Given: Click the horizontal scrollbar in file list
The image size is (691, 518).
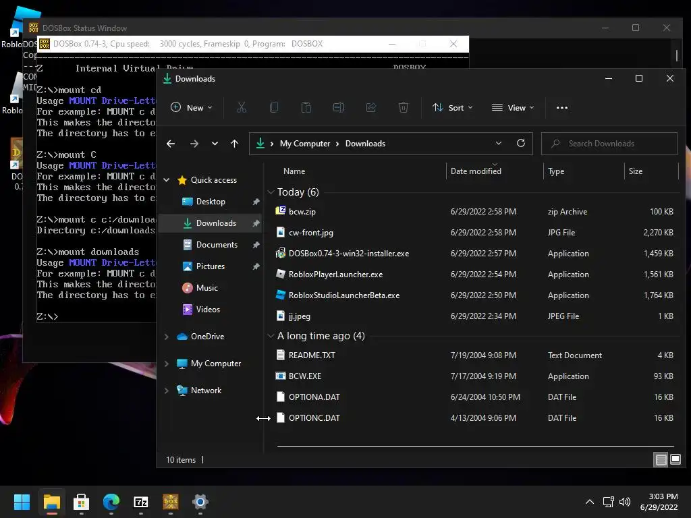Looking at the screenshot, I should (476, 447).
